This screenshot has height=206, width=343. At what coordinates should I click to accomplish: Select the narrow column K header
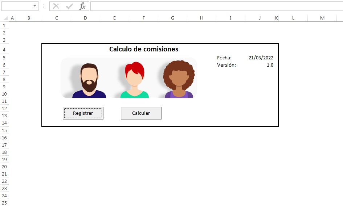coord(277,18)
